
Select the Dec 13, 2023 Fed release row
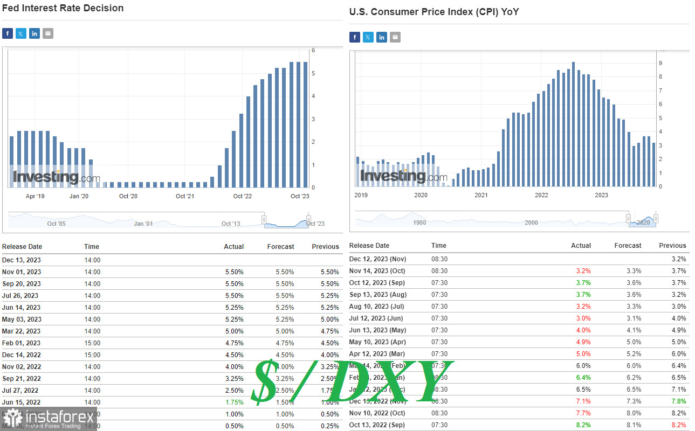(171, 260)
